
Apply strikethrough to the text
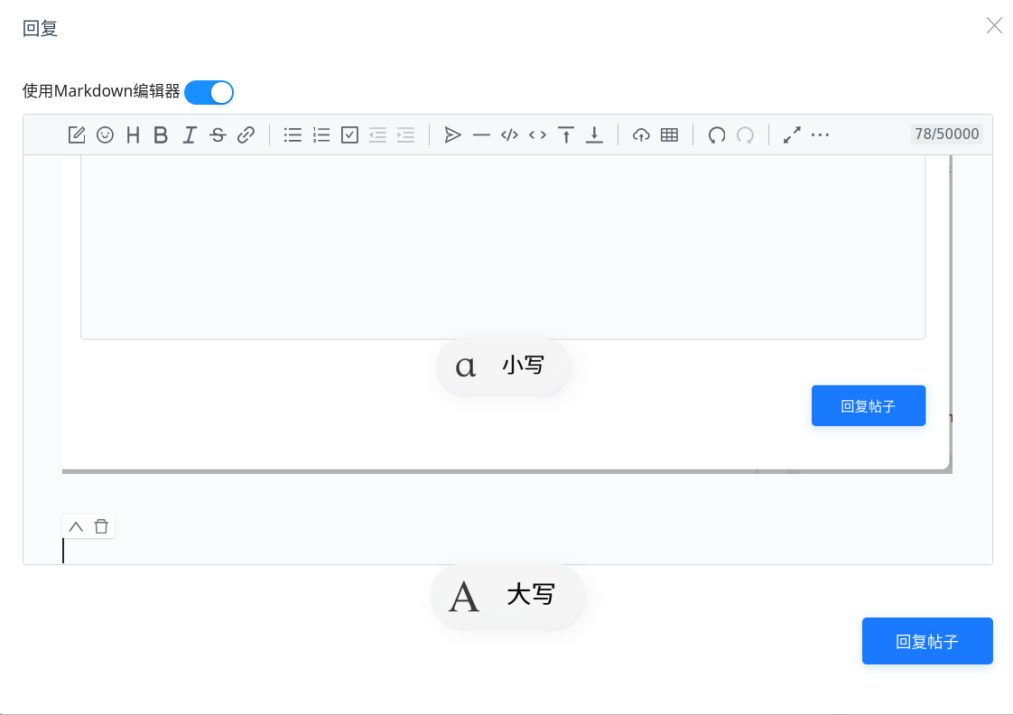[x=218, y=135]
